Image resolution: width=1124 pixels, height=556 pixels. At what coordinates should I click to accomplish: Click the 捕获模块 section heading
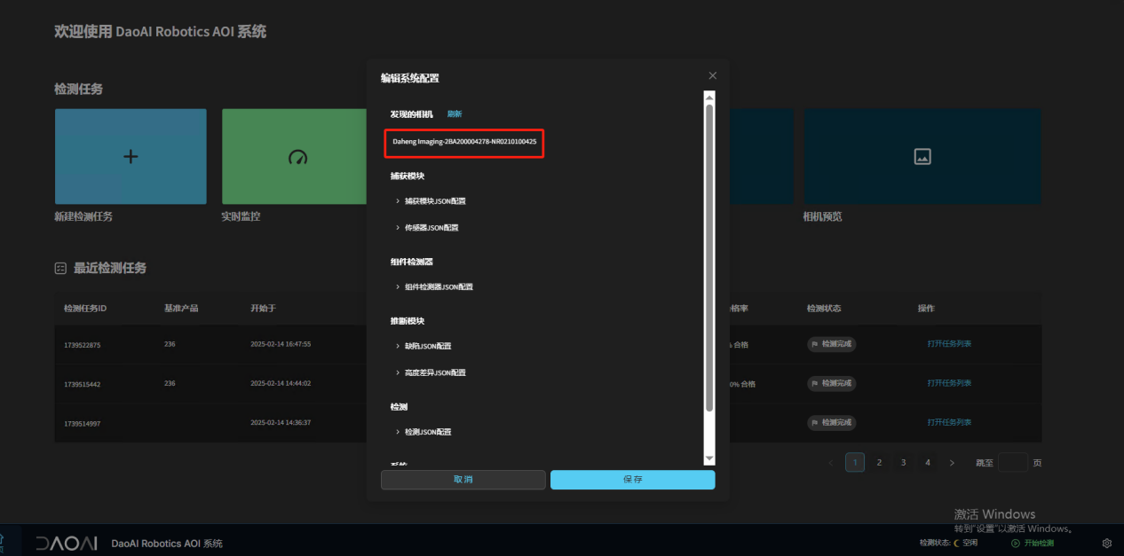pyautogui.click(x=408, y=176)
